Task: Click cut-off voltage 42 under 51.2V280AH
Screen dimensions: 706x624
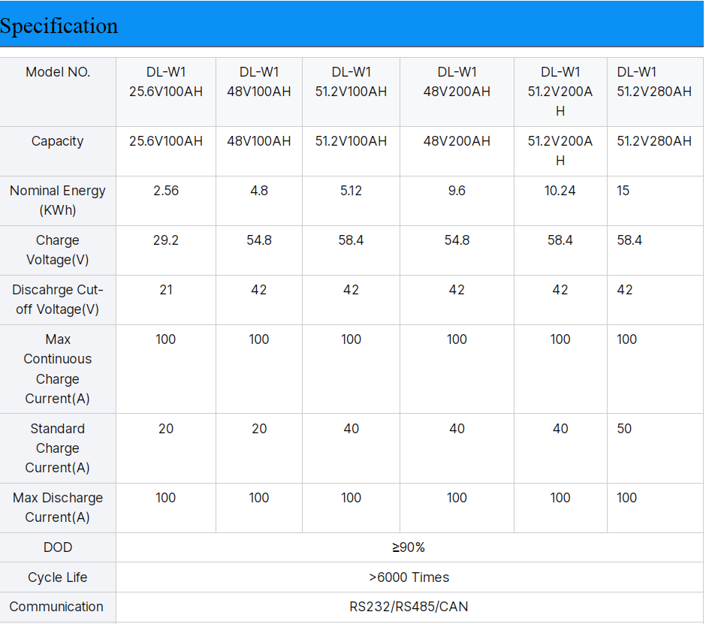Action: coord(624,290)
